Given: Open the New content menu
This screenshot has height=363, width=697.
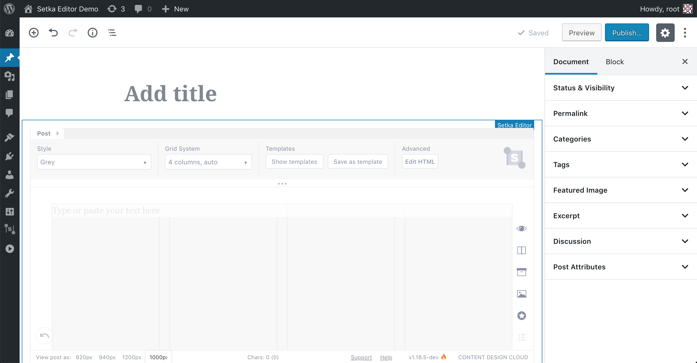Looking at the screenshot, I should (x=175, y=9).
